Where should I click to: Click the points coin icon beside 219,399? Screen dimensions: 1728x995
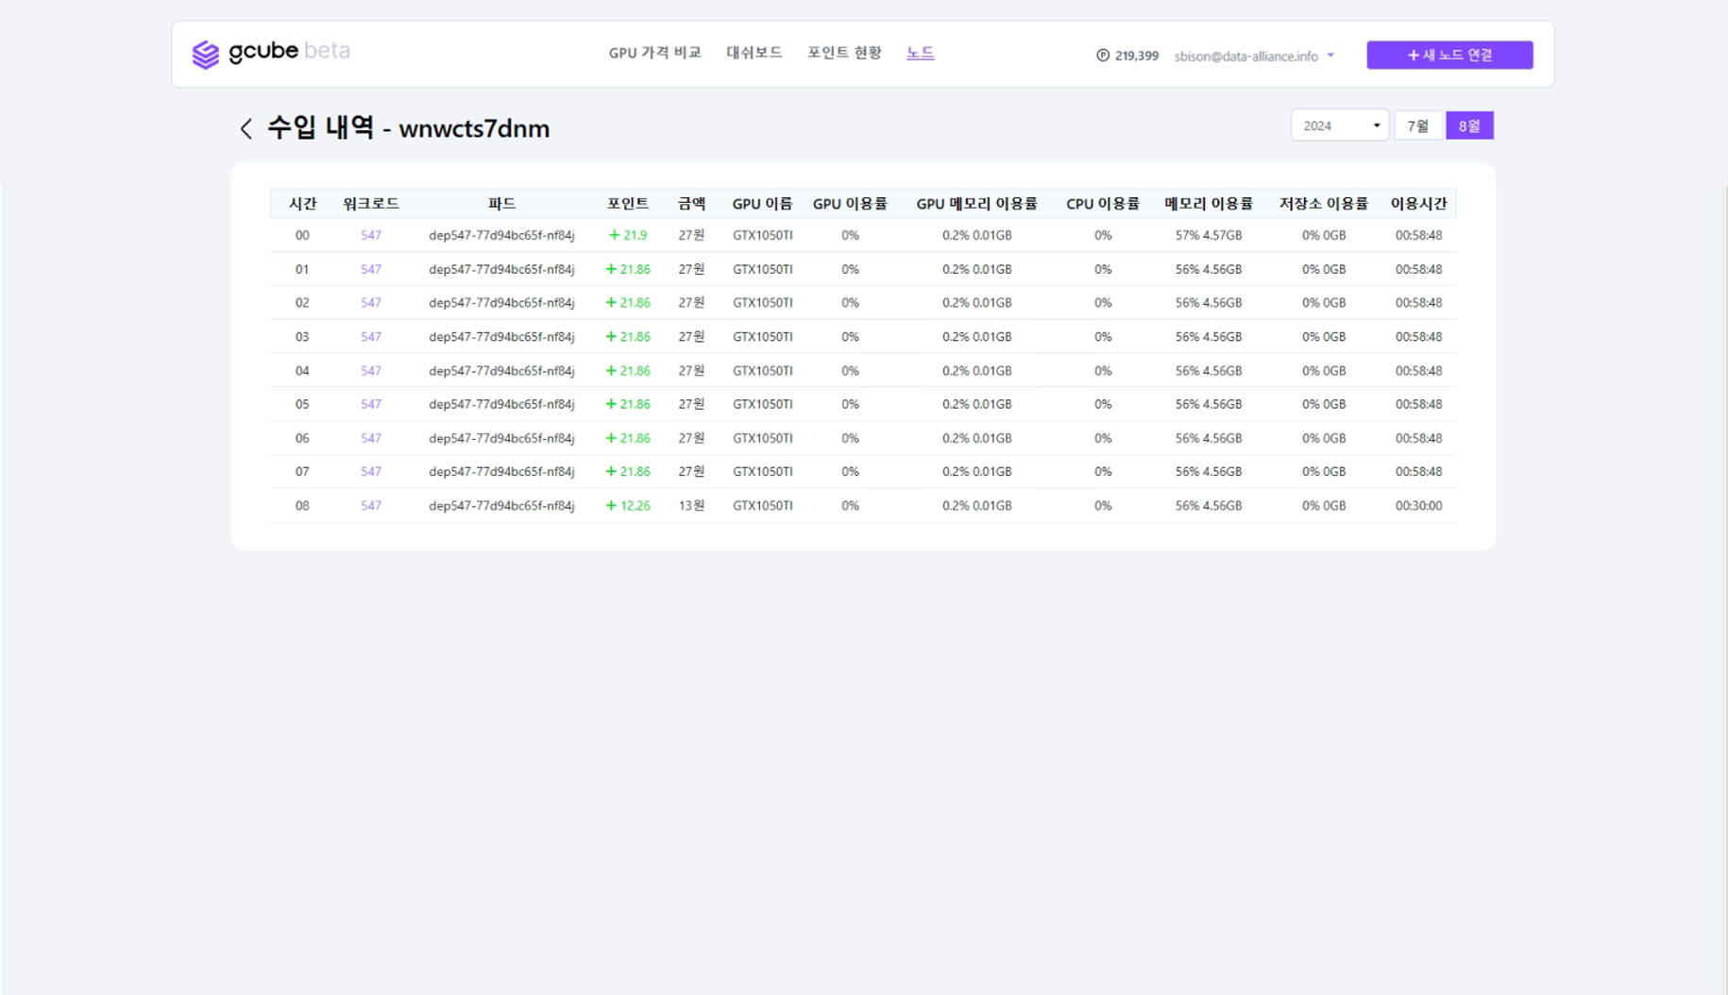tap(1102, 56)
